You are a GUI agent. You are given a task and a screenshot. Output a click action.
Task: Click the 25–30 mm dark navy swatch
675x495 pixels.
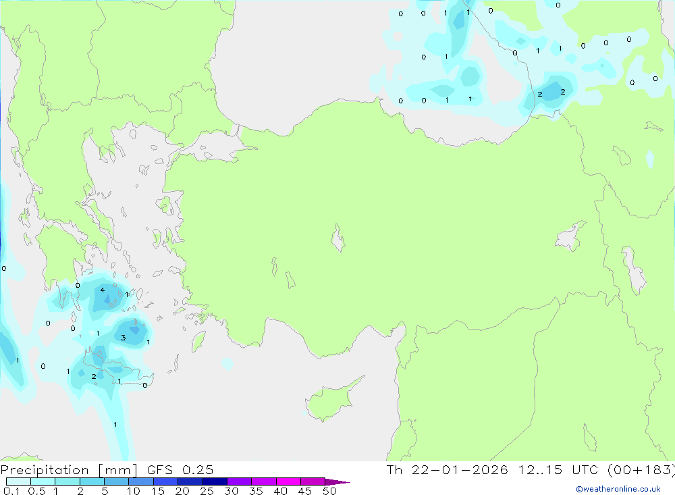215,481
